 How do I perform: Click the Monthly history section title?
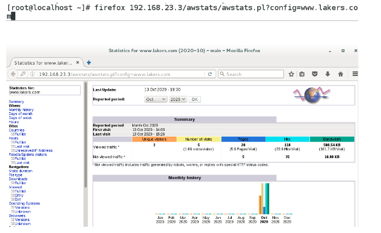pyautogui.click(x=185, y=178)
